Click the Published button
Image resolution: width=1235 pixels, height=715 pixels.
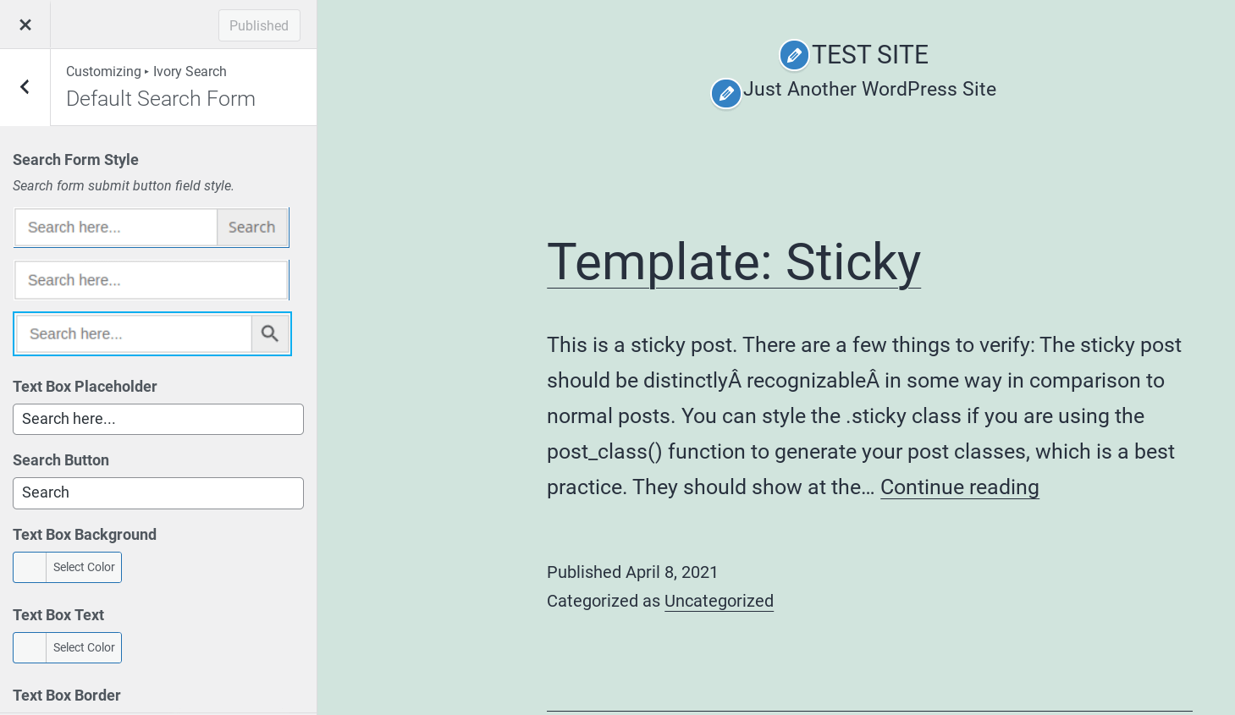pos(259,25)
